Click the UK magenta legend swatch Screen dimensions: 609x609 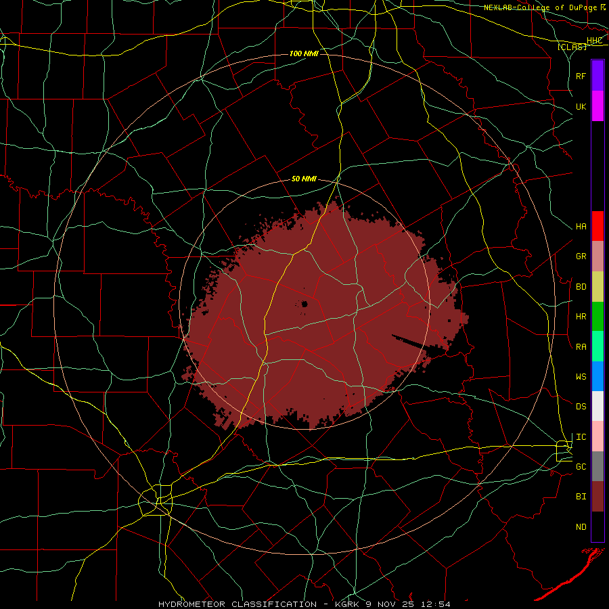point(597,106)
